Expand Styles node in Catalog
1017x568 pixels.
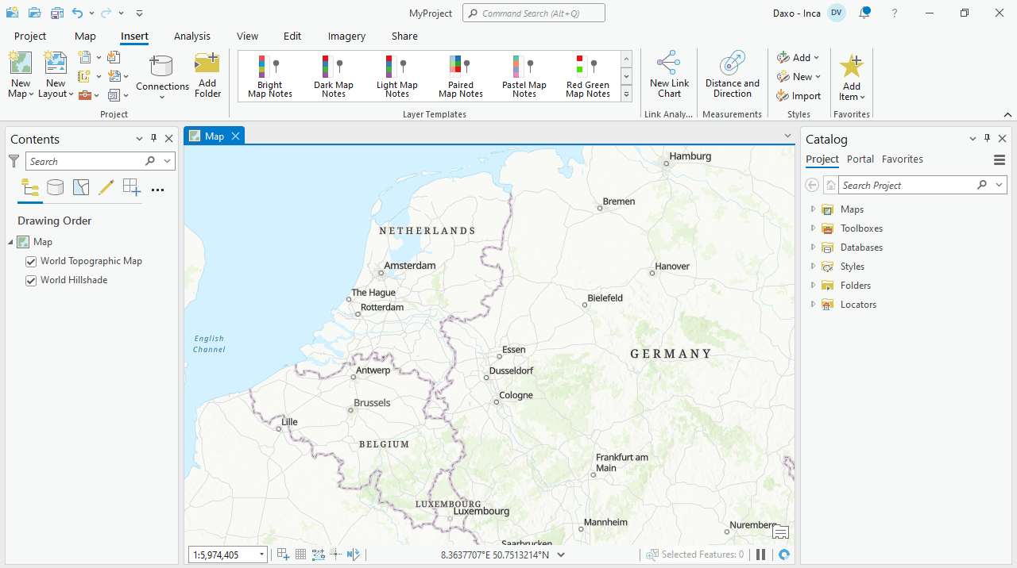click(x=813, y=267)
